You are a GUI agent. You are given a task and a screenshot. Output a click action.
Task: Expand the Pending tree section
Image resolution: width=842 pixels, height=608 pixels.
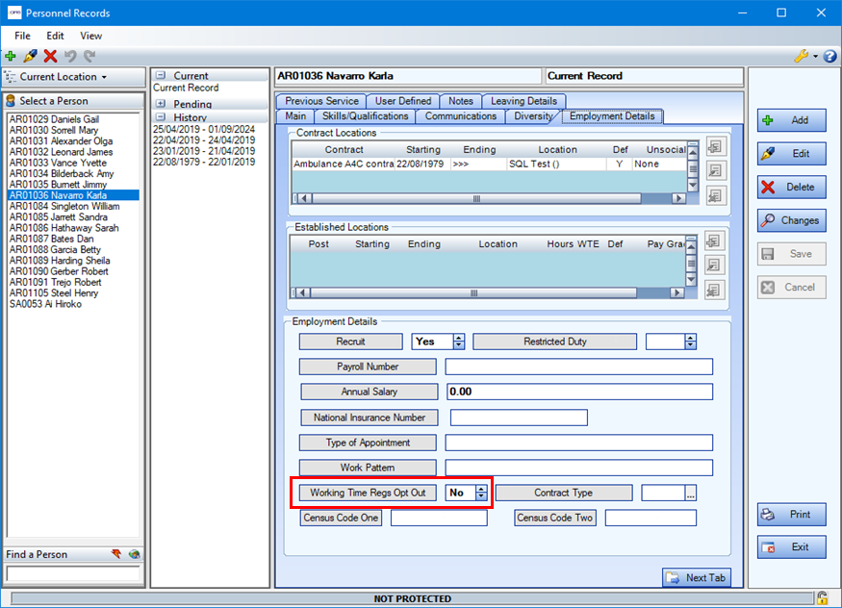[160, 104]
